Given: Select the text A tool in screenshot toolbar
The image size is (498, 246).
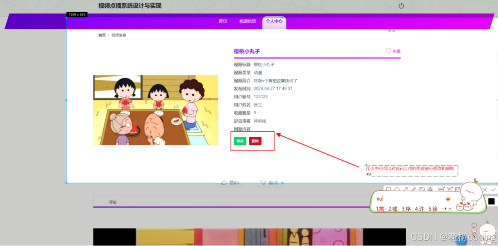Looking at the screenshot, I should pyautogui.click(x=430, y=189).
